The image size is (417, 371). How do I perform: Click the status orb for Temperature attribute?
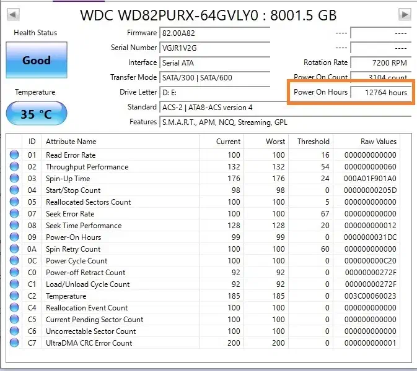click(x=14, y=296)
